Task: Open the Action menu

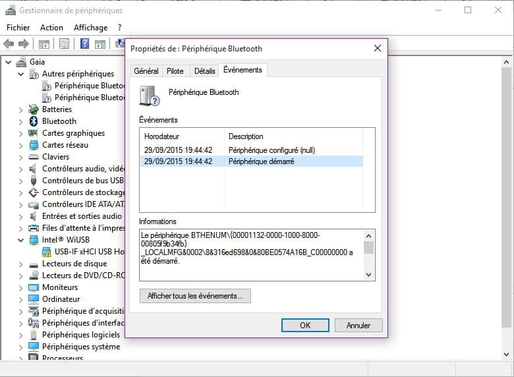Action: tap(51, 28)
